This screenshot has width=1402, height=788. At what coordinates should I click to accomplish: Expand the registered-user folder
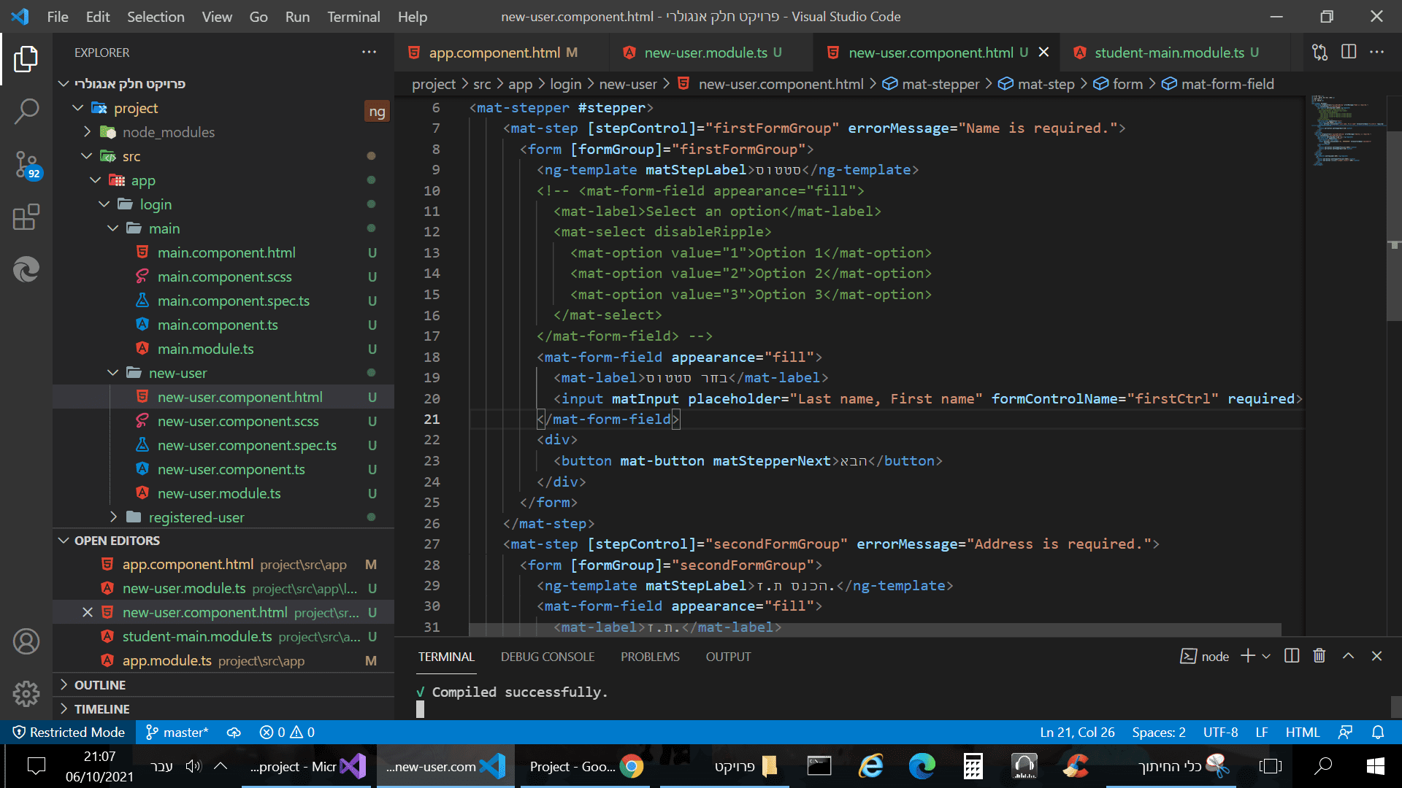pos(196,517)
